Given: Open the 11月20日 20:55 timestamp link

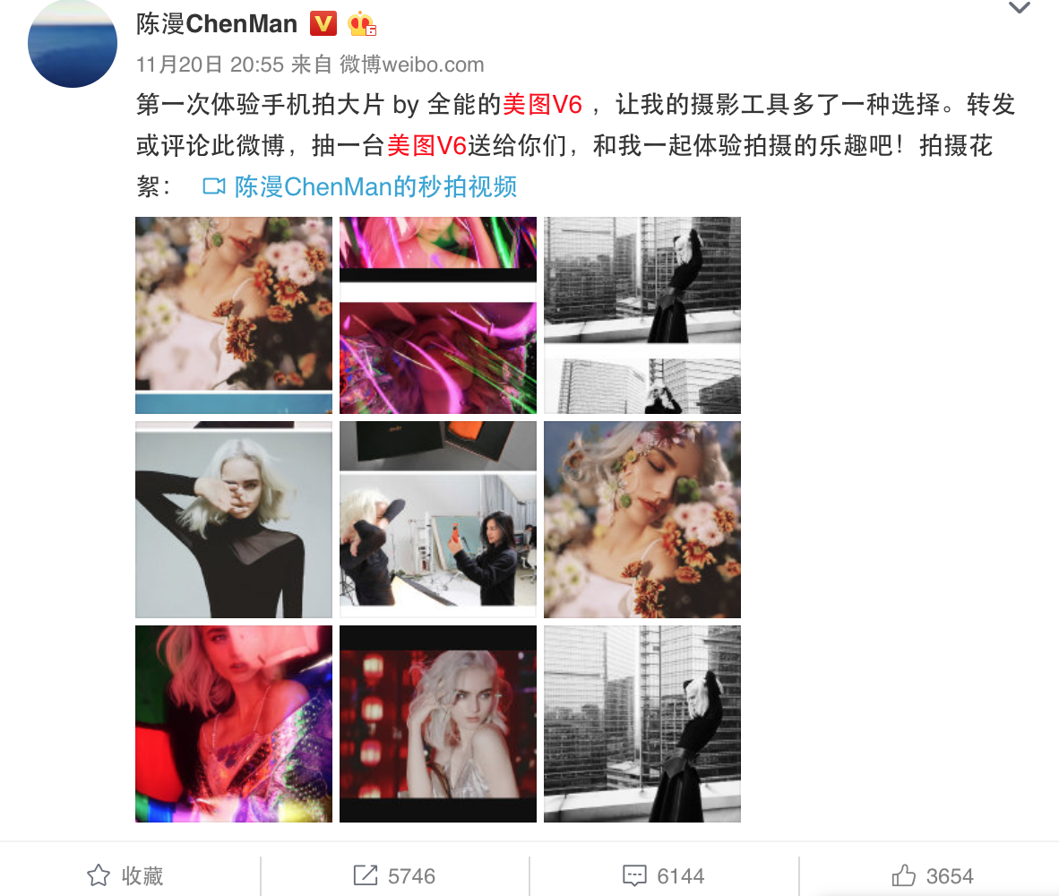Looking at the screenshot, I should (210, 65).
